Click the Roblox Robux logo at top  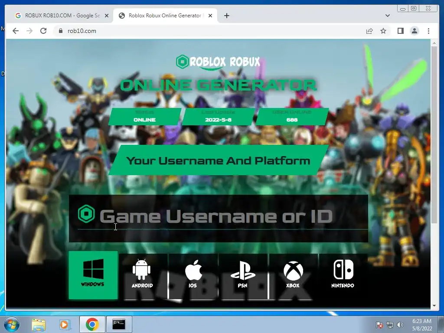218,62
